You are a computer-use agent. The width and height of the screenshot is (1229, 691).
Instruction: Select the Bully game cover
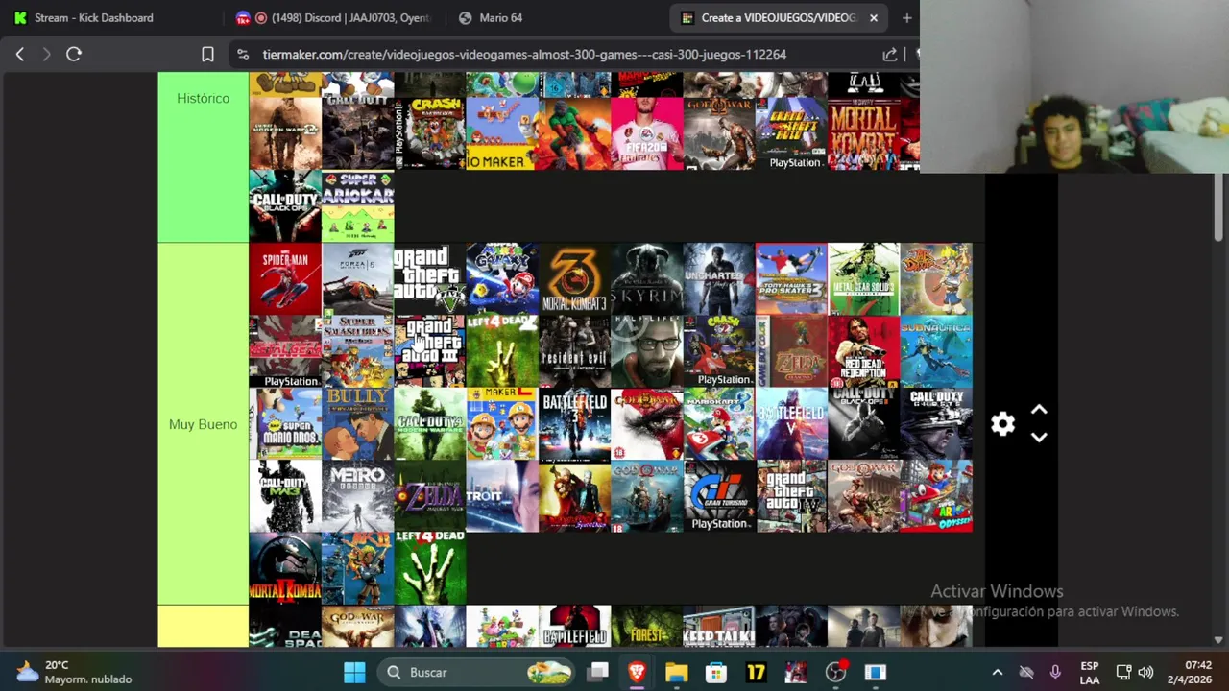357,423
